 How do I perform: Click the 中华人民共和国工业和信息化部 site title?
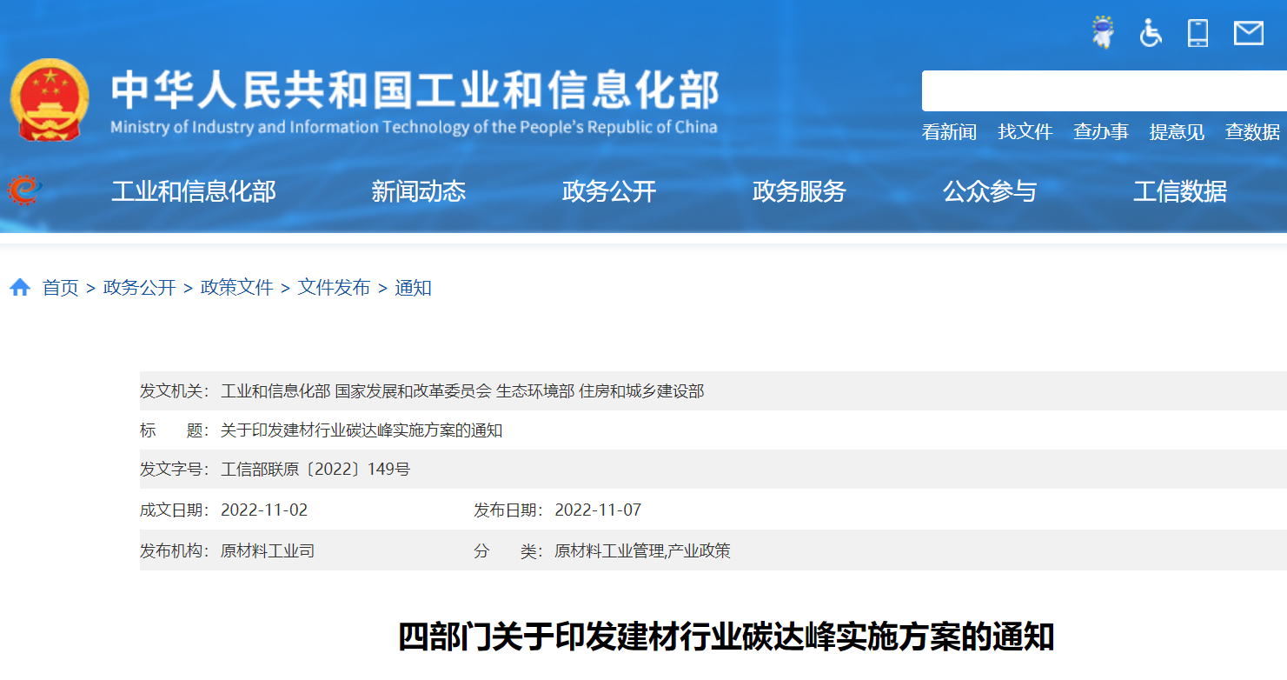click(415, 90)
